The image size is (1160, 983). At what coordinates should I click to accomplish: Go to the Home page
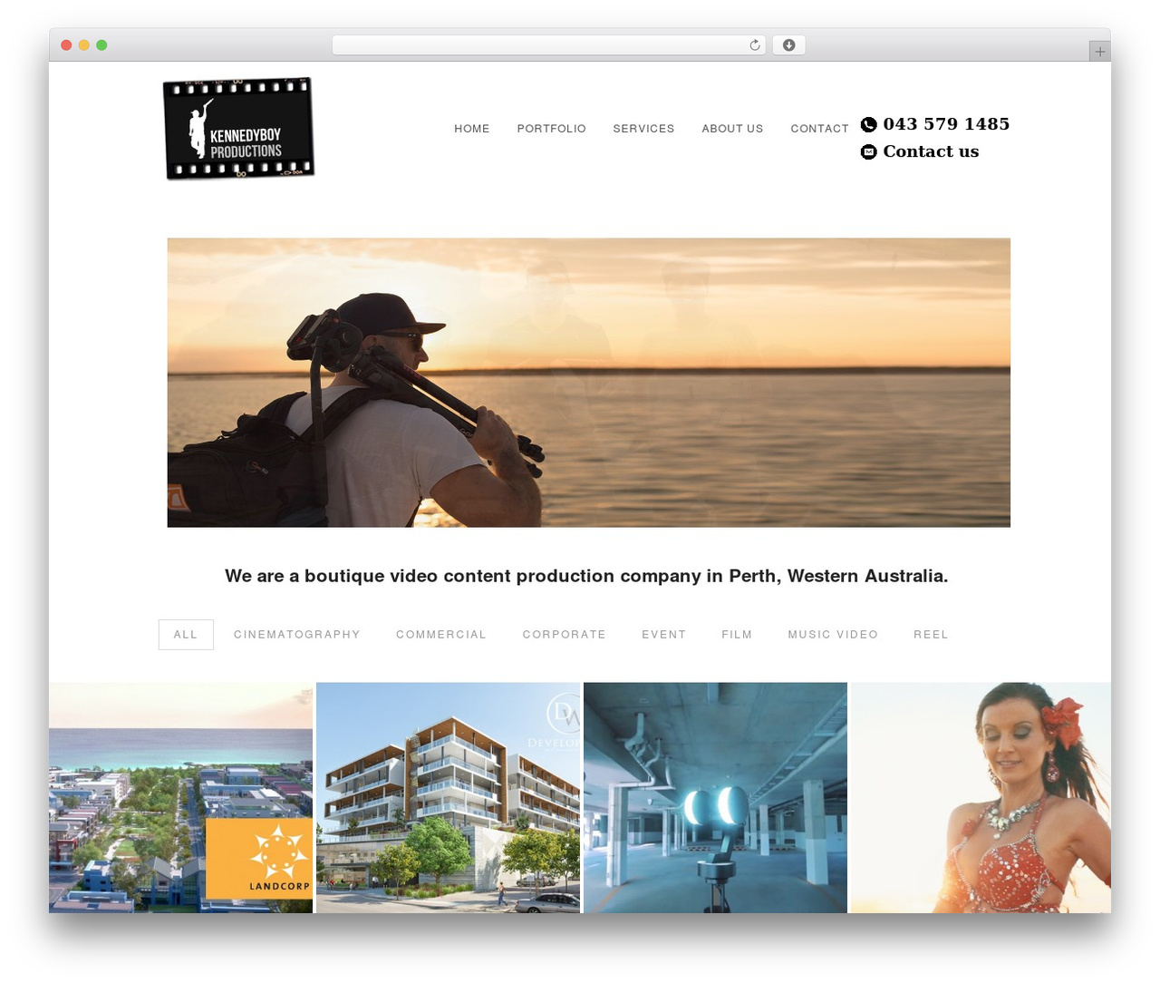[x=472, y=129]
